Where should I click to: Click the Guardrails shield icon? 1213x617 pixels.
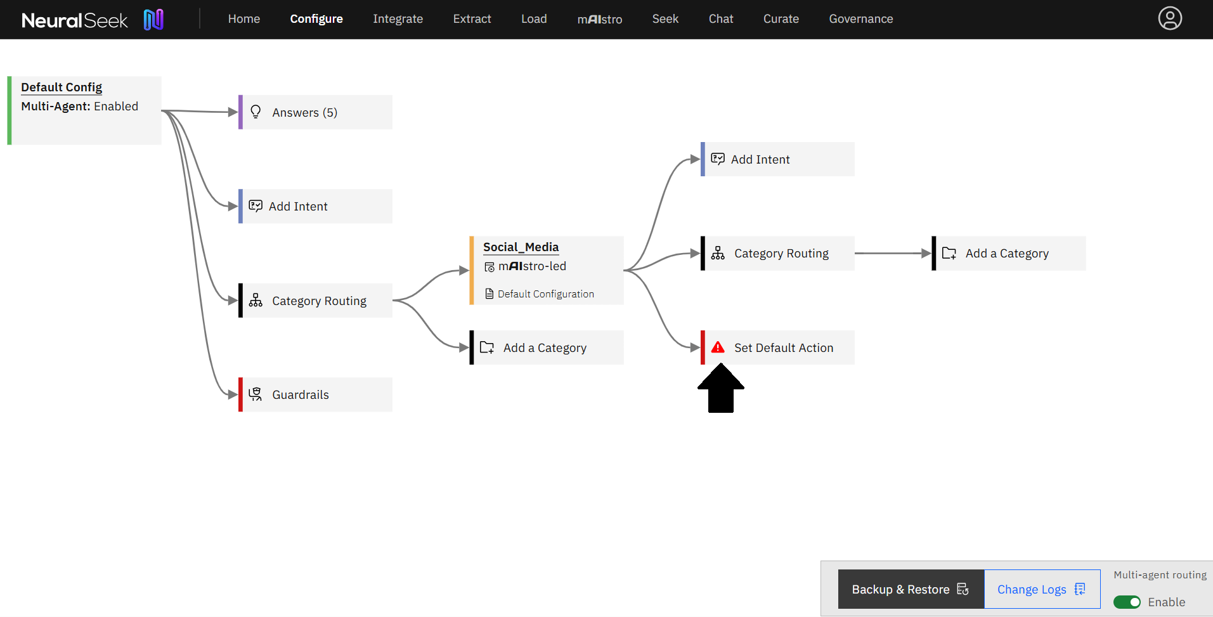[256, 394]
